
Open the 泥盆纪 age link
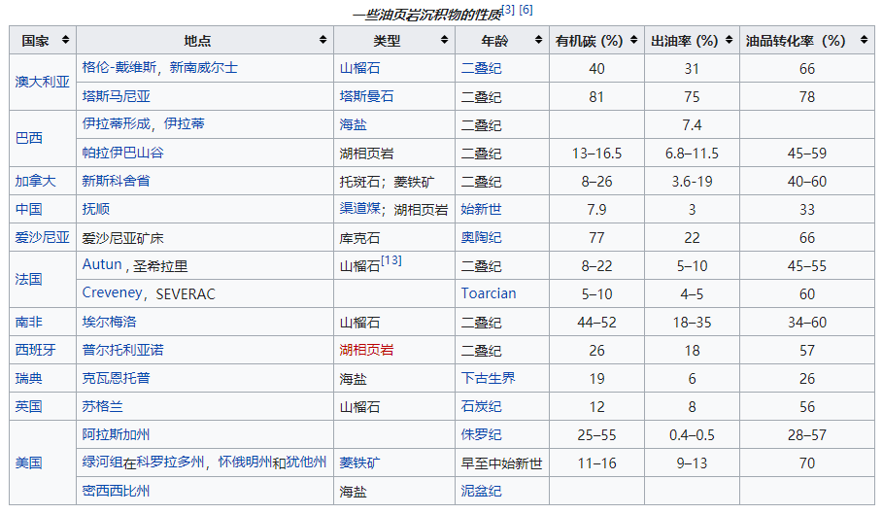coord(482,491)
